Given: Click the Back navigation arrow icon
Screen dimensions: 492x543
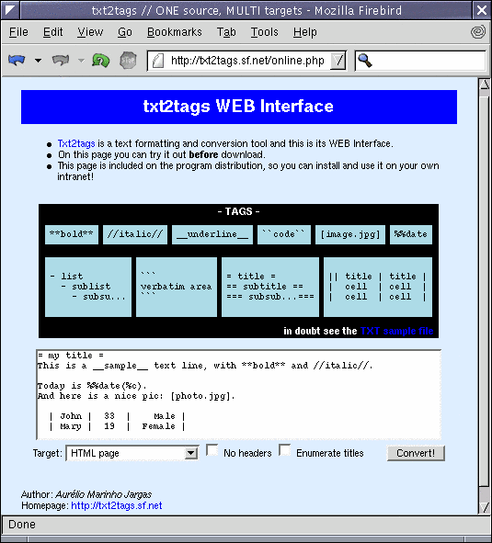Looking at the screenshot, I should pyautogui.click(x=17, y=61).
